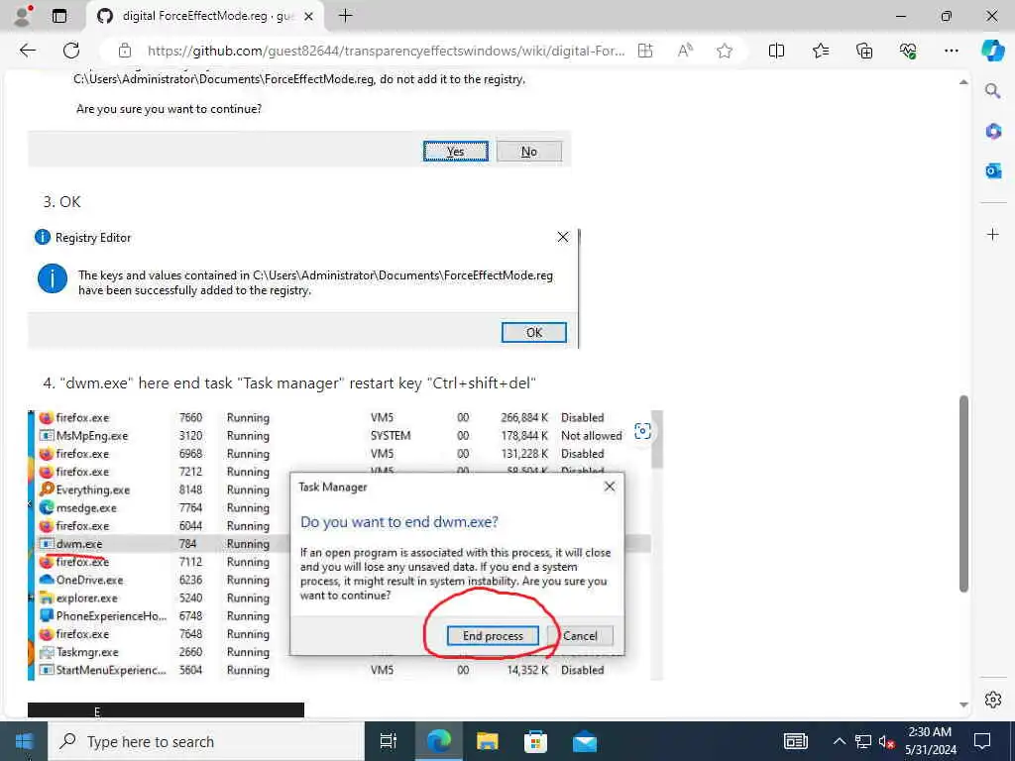1015x761 pixels.
Task: Click the visual search icon on image
Action: (642, 431)
